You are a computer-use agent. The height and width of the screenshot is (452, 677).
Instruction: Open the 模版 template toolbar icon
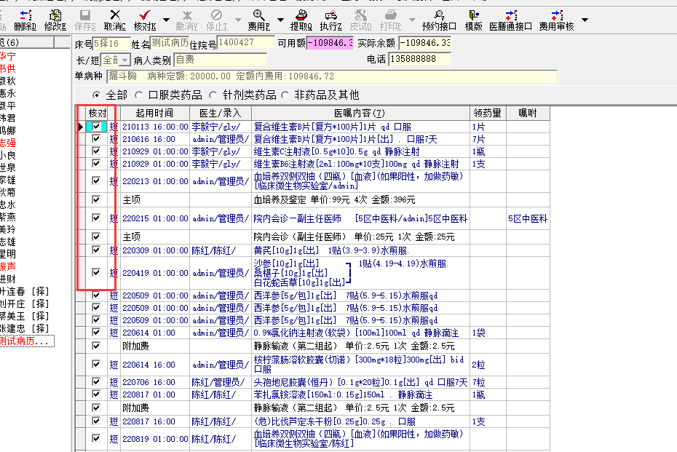click(x=473, y=20)
